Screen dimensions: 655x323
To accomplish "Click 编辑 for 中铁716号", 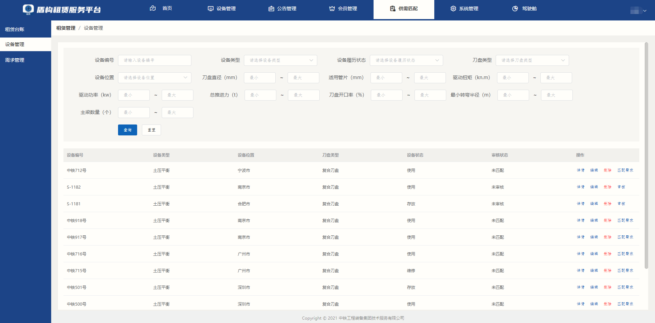I will click(594, 254).
